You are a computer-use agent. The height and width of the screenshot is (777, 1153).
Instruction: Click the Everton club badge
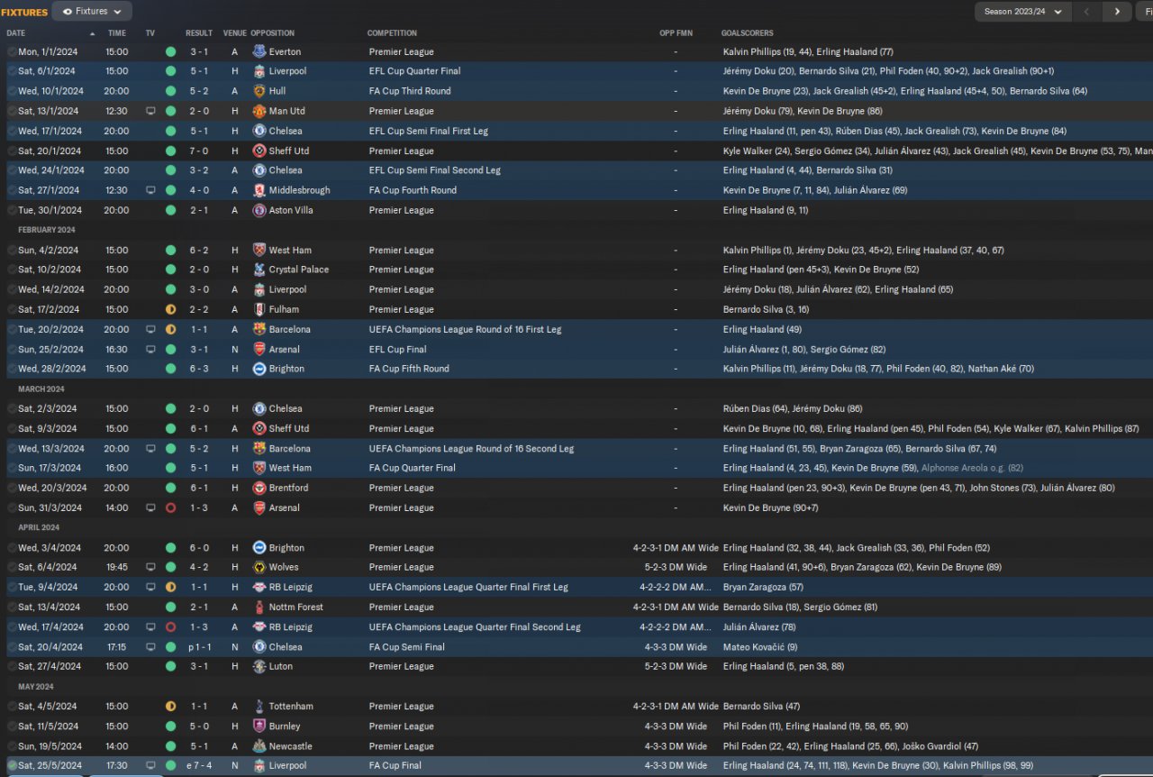[x=259, y=51]
